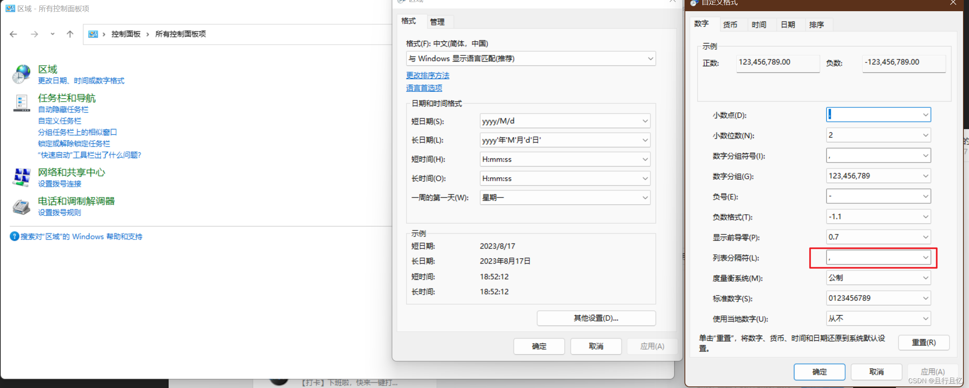
Task: Open the 数字分组符号 combo box
Action: pyautogui.click(x=878, y=155)
